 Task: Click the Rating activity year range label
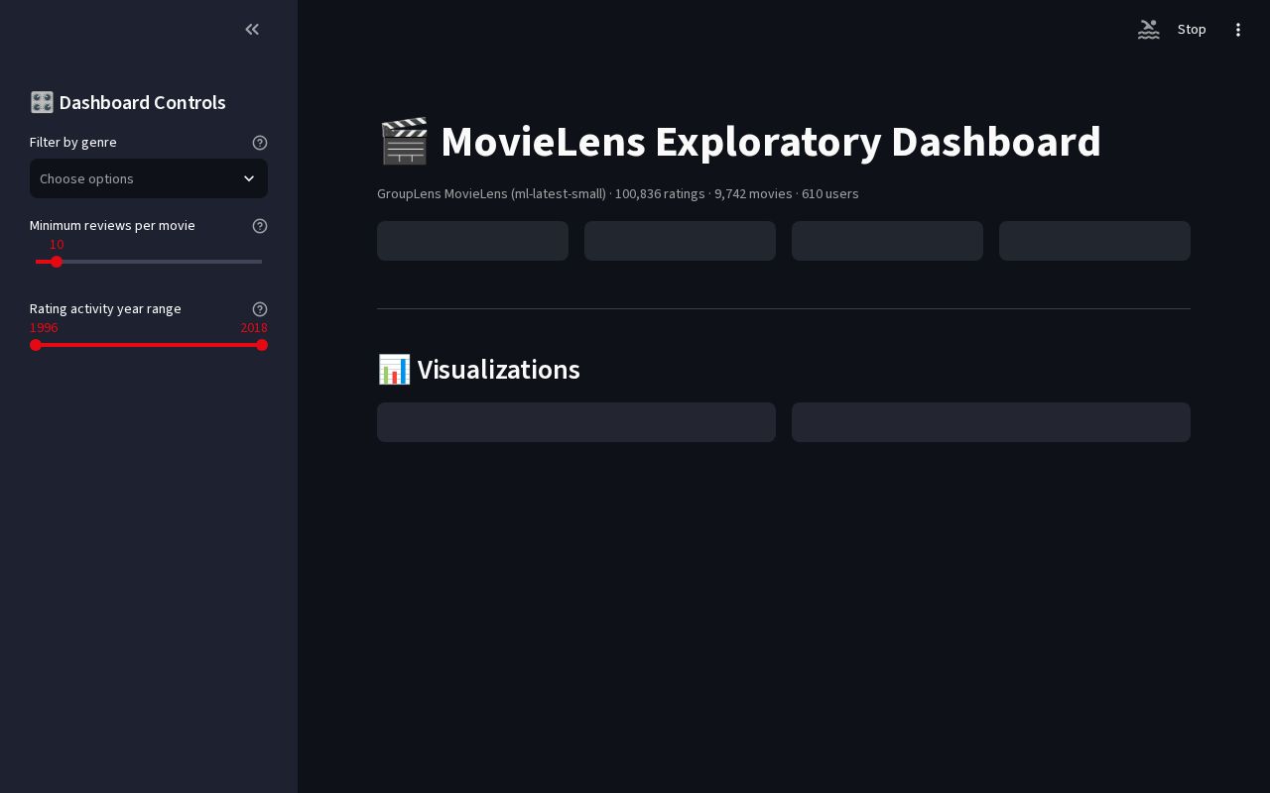(105, 309)
